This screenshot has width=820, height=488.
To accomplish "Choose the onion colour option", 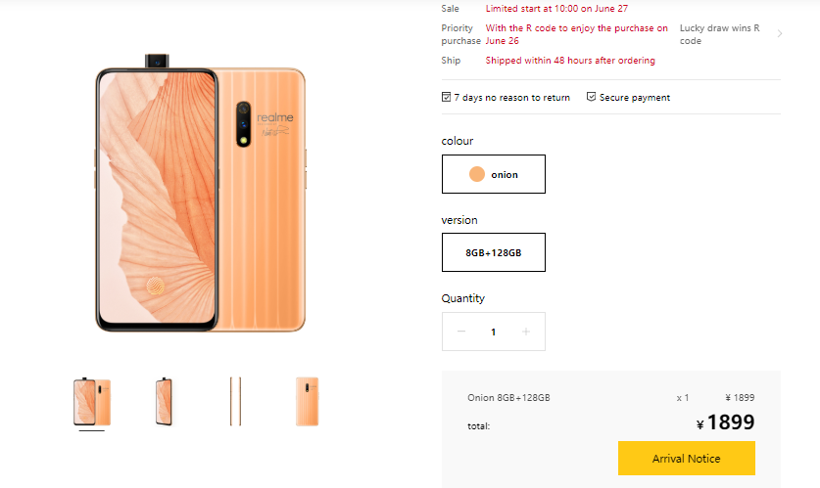I will [x=494, y=174].
